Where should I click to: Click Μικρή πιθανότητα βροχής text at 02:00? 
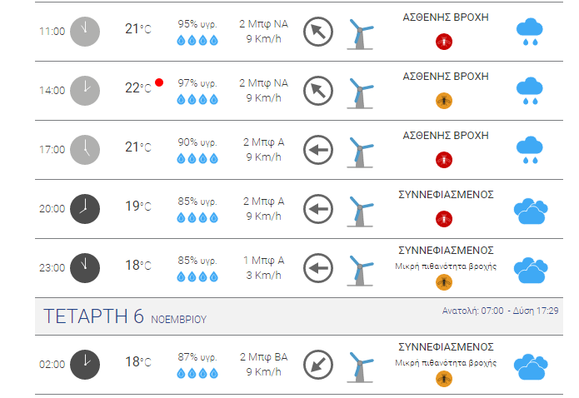(x=446, y=362)
